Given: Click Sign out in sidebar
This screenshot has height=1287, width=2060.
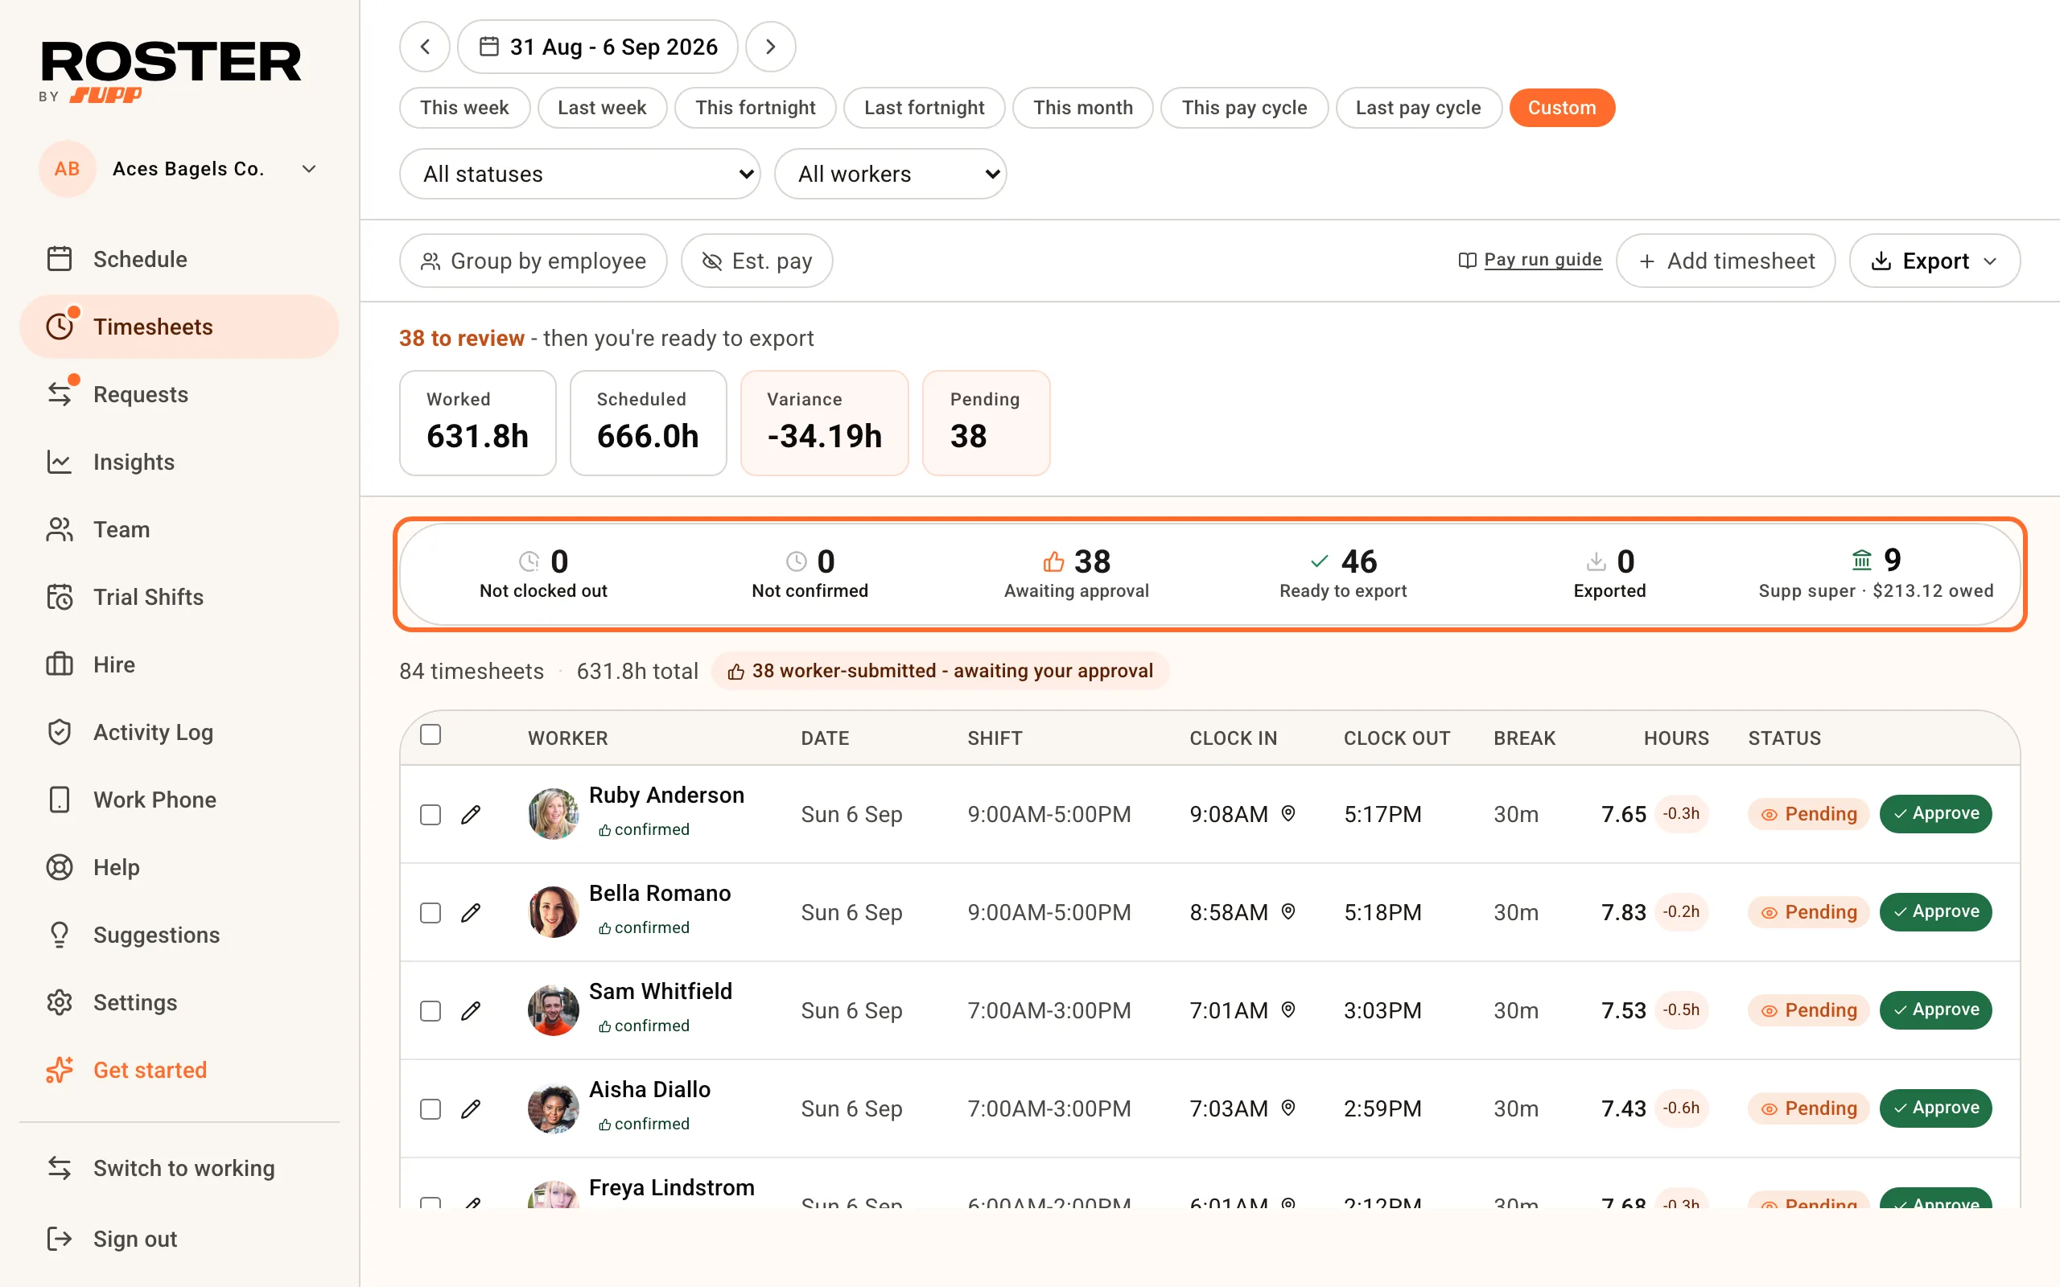Looking at the screenshot, I should 179,1239.
